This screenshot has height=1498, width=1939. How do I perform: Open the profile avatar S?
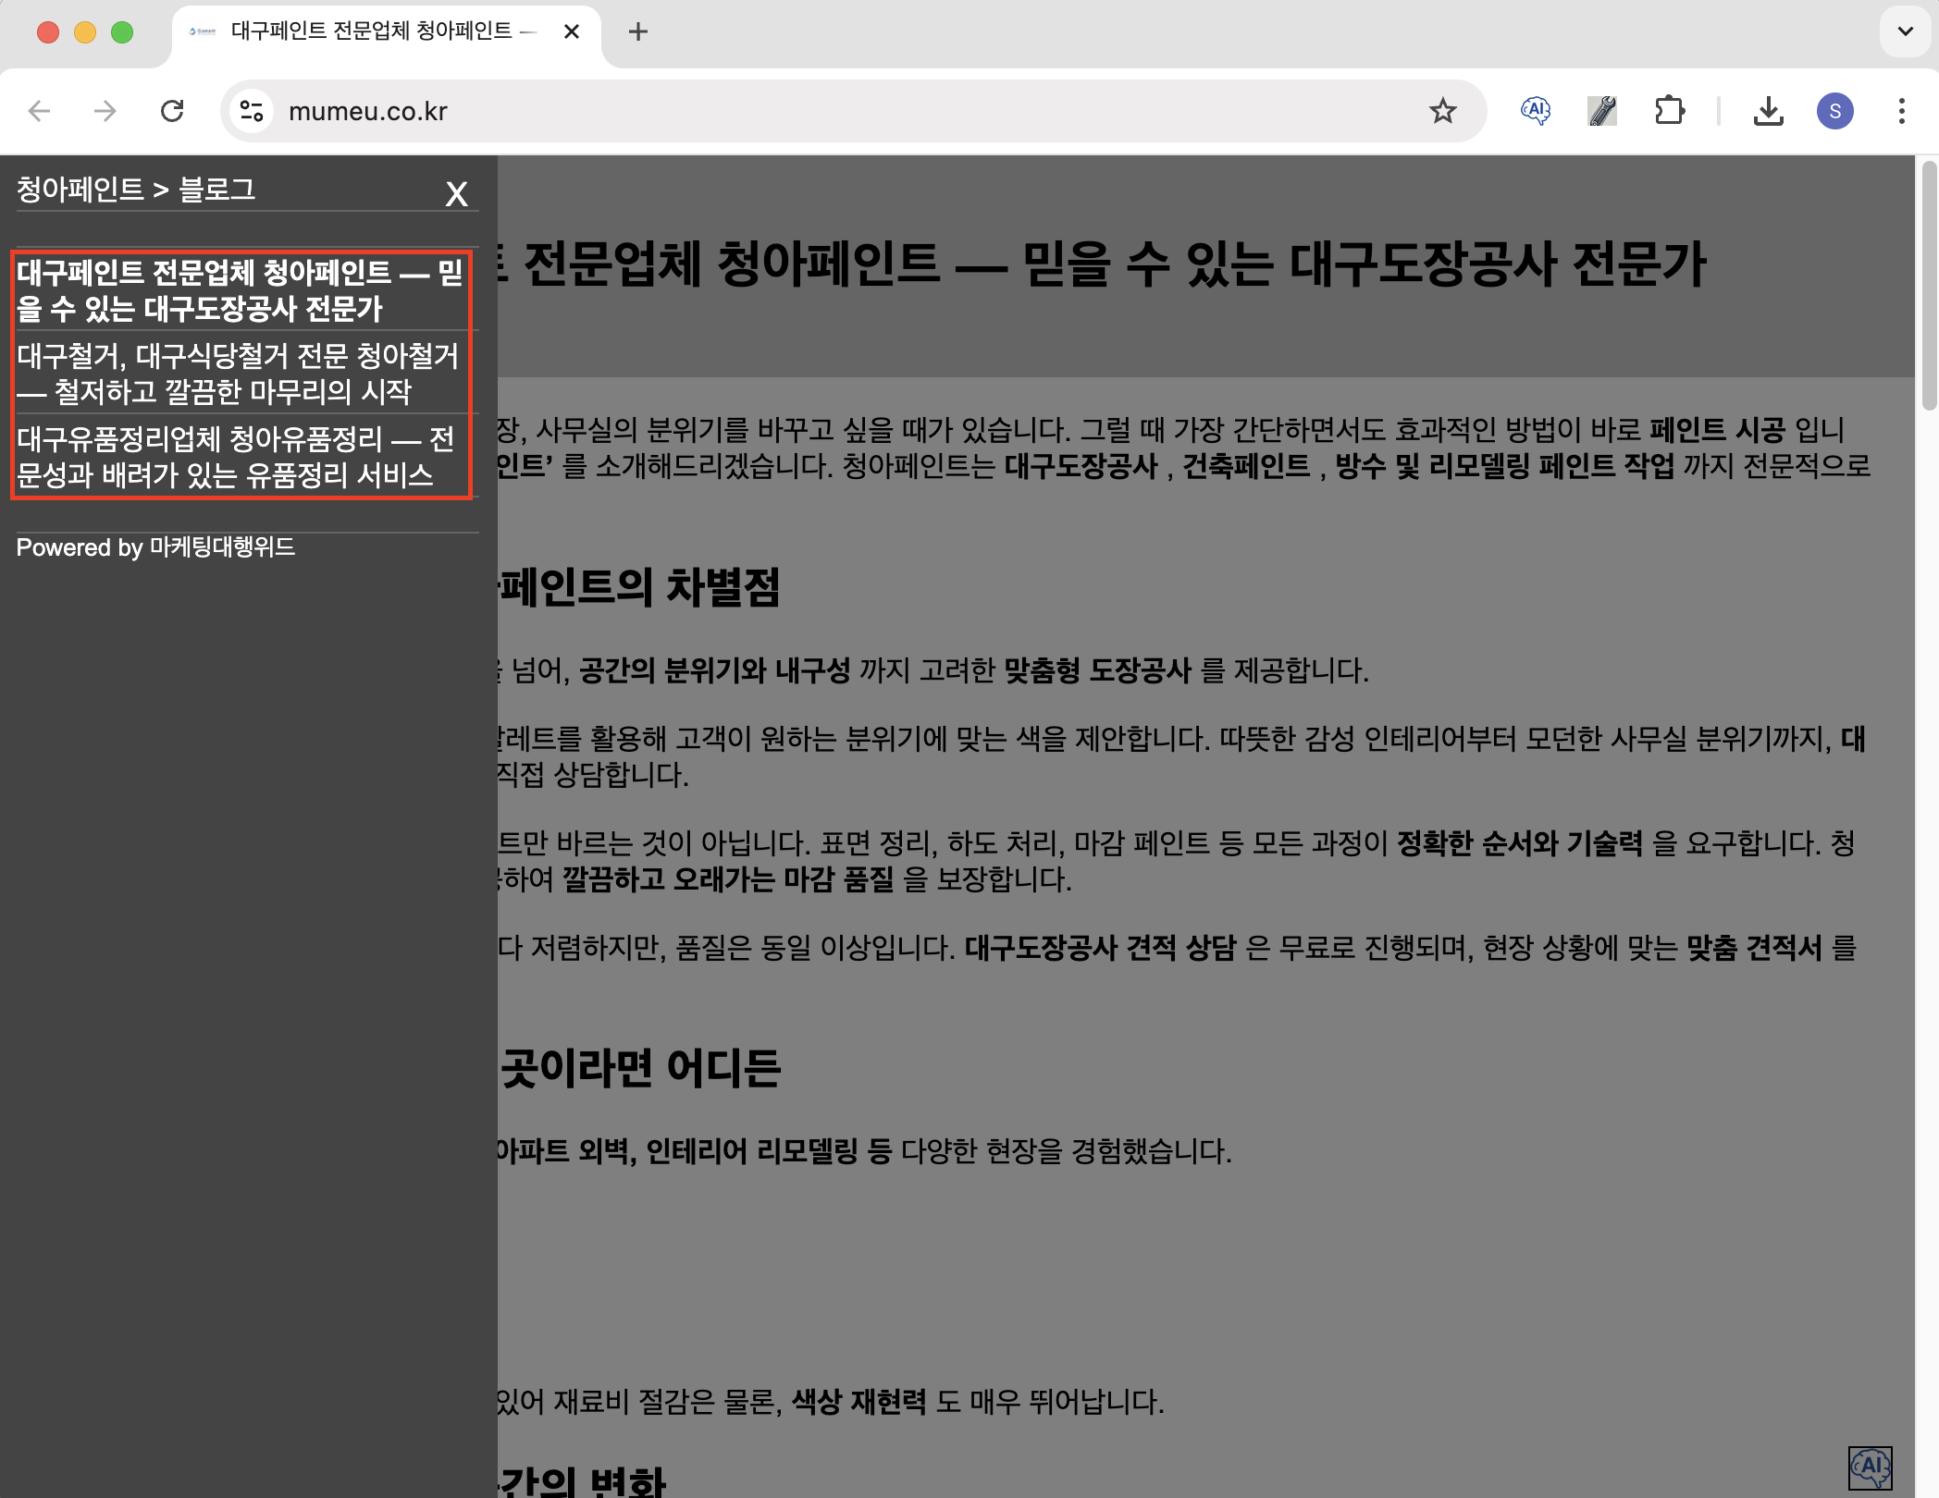tap(1834, 112)
